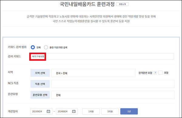The image size is (182, 118).
Task: Click the end date field 20240824
Action: pyautogui.click(x=67, y=111)
